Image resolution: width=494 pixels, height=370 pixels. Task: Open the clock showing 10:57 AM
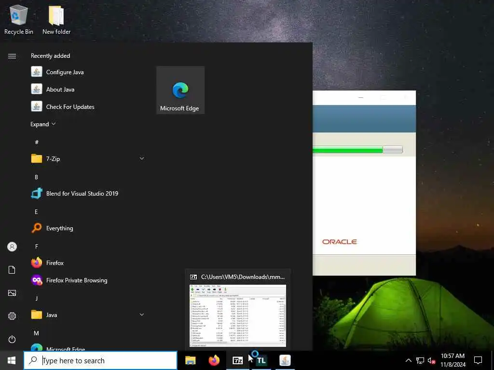(x=453, y=360)
